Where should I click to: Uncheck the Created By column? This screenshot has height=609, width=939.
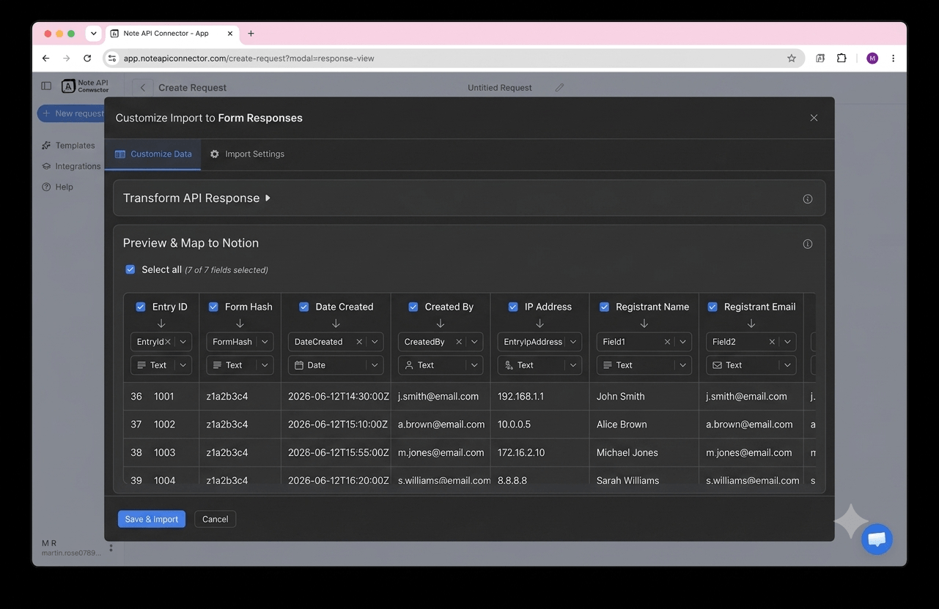(x=413, y=307)
